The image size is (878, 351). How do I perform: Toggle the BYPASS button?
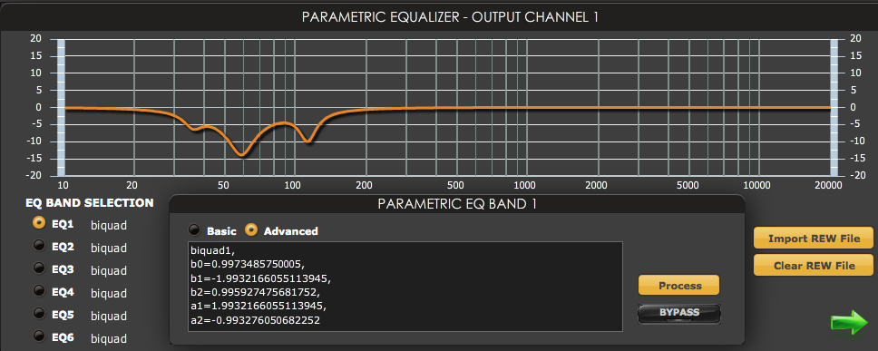click(678, 313)
